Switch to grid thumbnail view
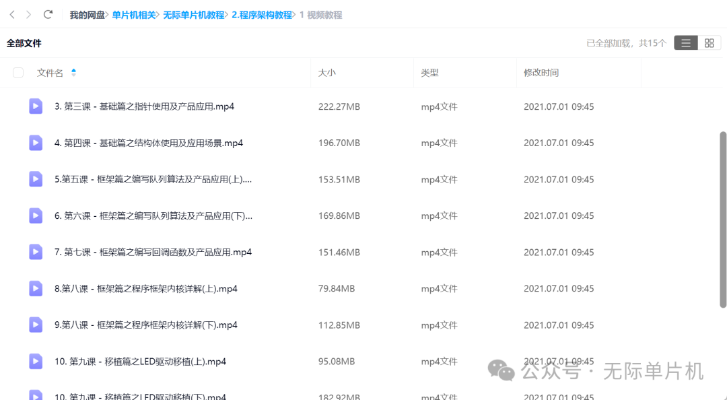This screenshot has width=727, height=400. (709, 43)
